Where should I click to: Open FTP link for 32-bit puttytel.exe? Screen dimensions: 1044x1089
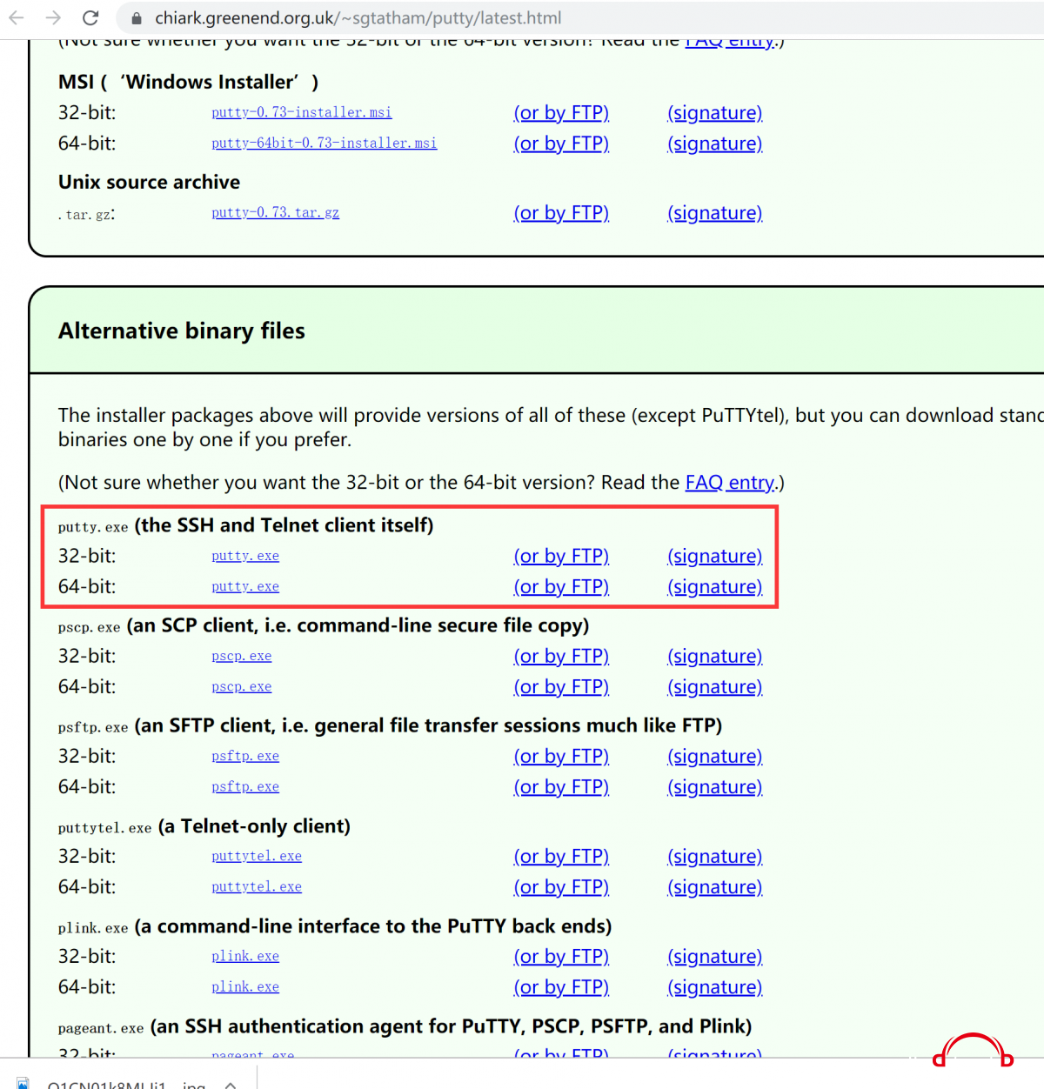point(561,857)
